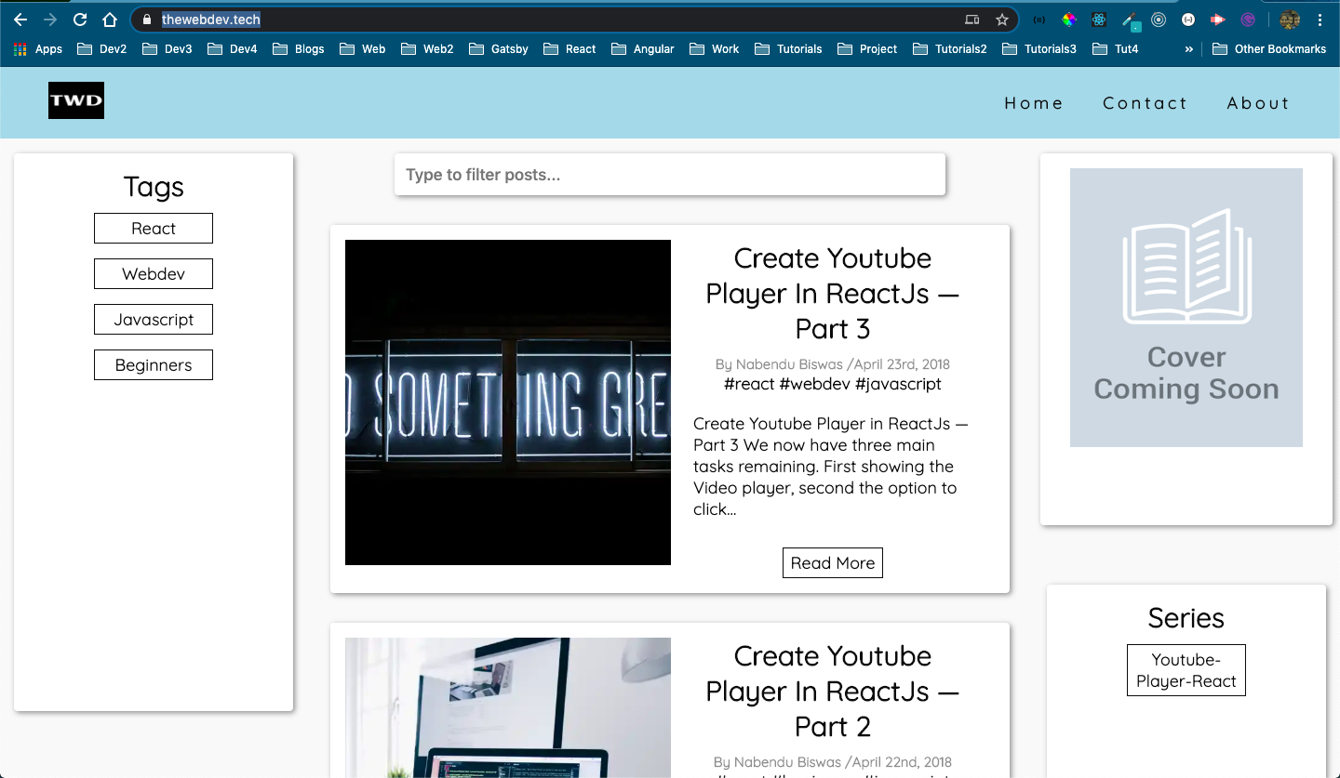This screenshot has height=778, width=1340.
Task: Open the Project bookmarks folder
Action: click(867, 49)
